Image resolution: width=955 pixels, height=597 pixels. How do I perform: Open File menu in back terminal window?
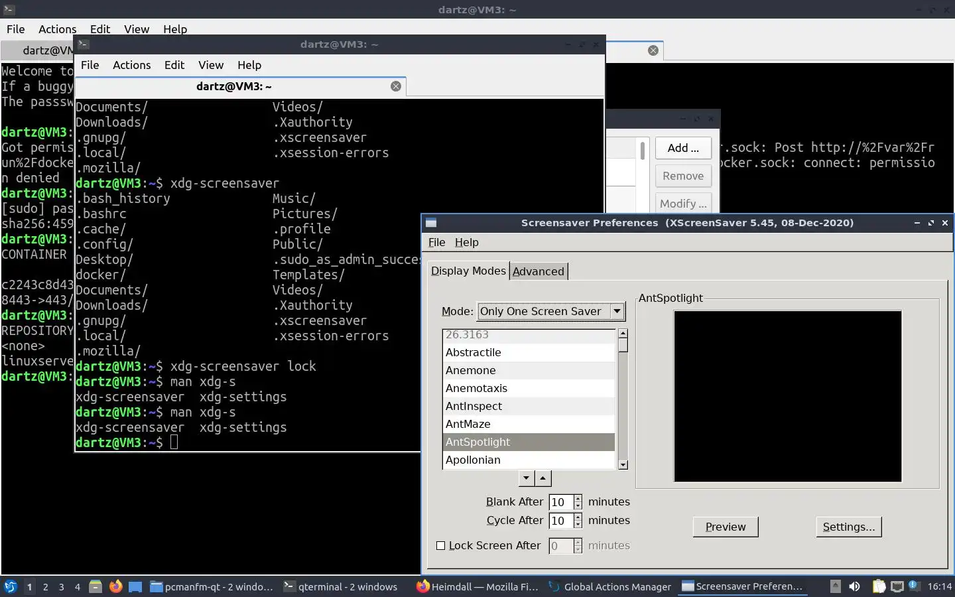16,29
